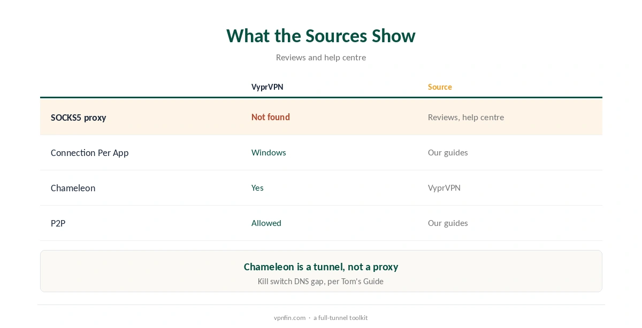Click 'Our guides' in Connection Per App row

(x=448, y=152)
